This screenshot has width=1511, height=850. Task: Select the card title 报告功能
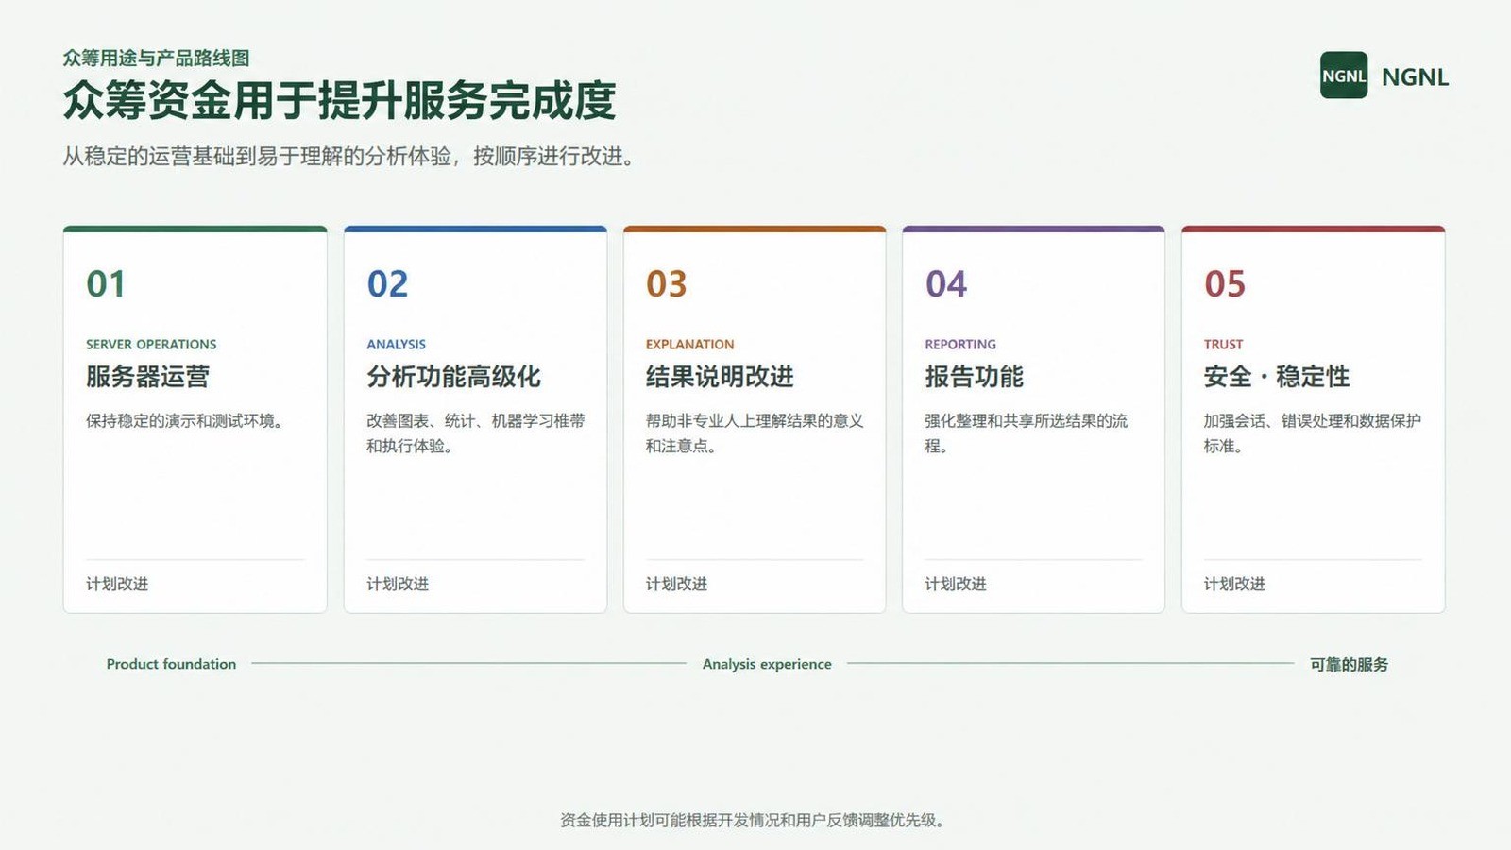tap(974, 376)
